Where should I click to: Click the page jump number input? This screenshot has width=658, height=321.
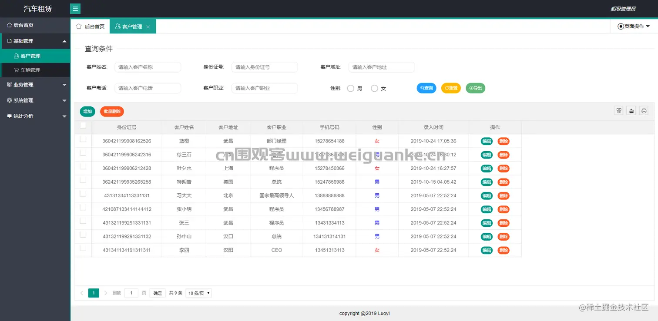click(131, 293)
